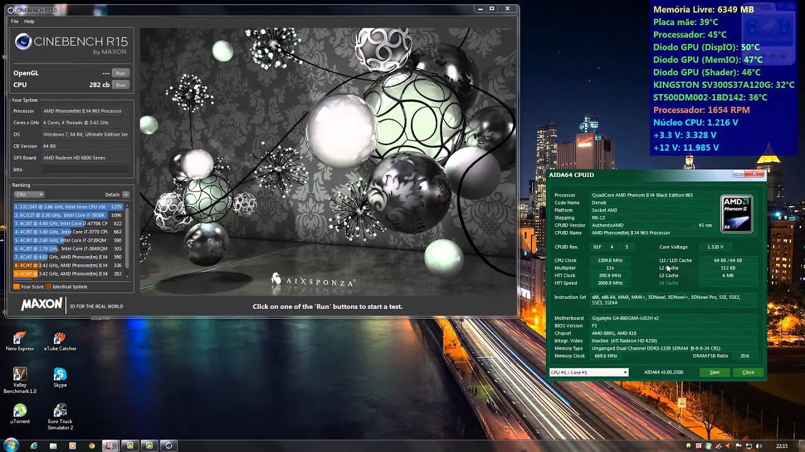Open Valley Benchmark 1.0 desktop icon

click(19, 380)
